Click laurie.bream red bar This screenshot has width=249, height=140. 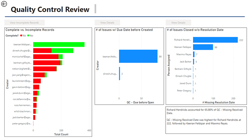[37, 81]
